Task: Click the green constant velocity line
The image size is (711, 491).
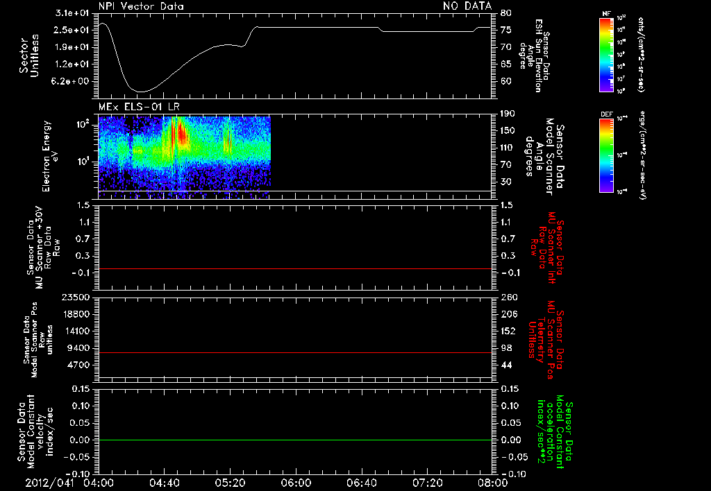Action: coord(294,440)
